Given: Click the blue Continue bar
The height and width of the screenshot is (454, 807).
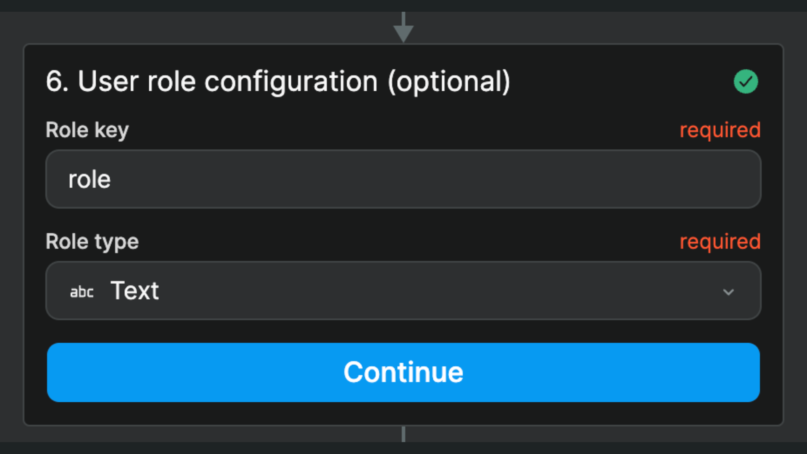Looking at the screenshot, I should click(403, 372).
